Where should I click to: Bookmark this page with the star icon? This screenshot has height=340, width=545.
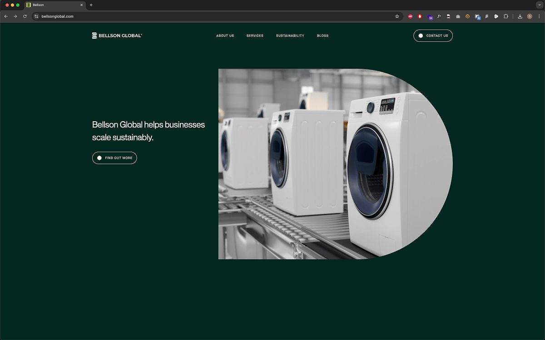coord(397,16)
